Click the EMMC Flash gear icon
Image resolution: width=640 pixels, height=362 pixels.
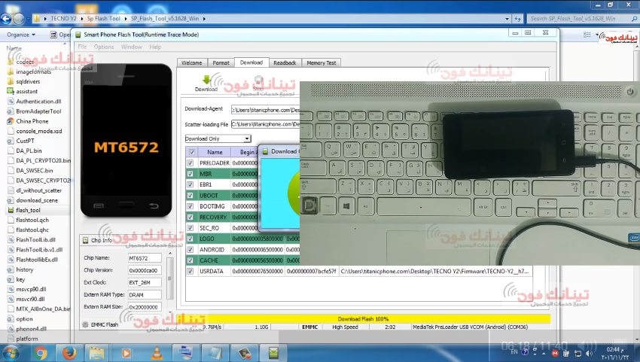[85, 325]
